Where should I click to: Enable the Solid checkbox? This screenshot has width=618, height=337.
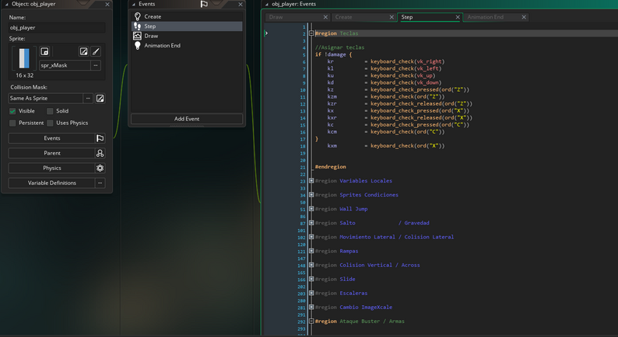[x=50, y=111]
